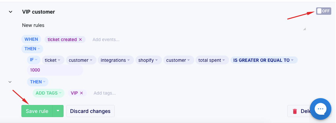
Task: Collapse the THEN block chevron
Action: (x=10, y=82)
